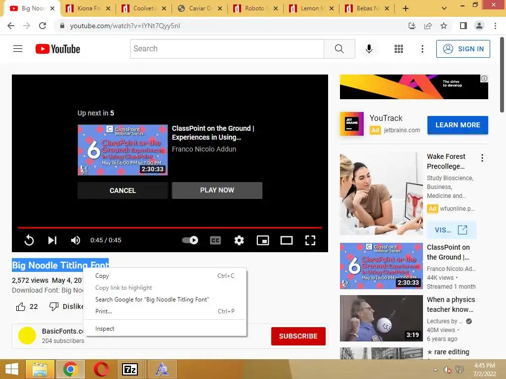The height and width of the screenshot is (379, 506).
Task: Toggle Chrome side panel
Action: click(x=464, y=26)
